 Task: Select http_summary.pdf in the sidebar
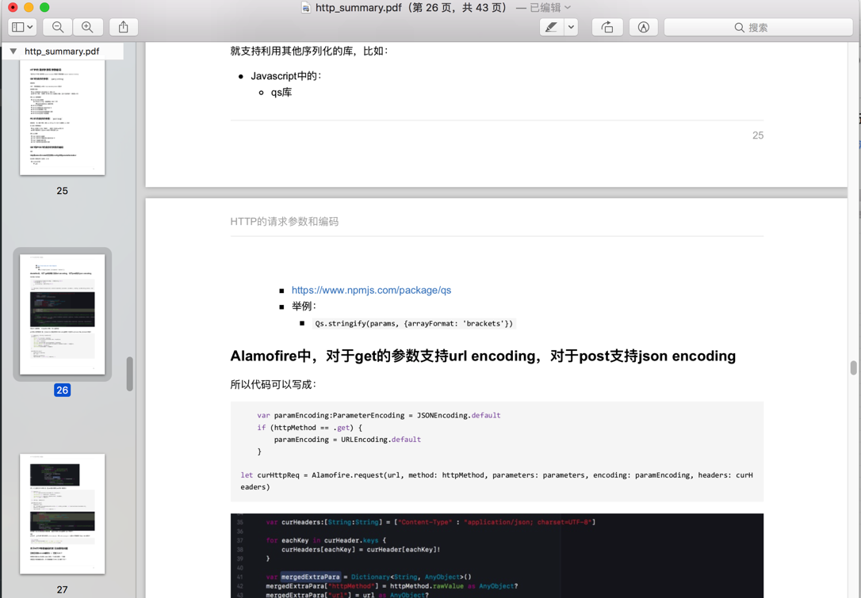click(62, 51)
